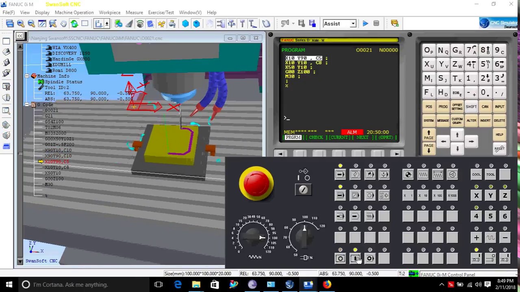Click the MDI mode key on machine panel

[370, 174]
